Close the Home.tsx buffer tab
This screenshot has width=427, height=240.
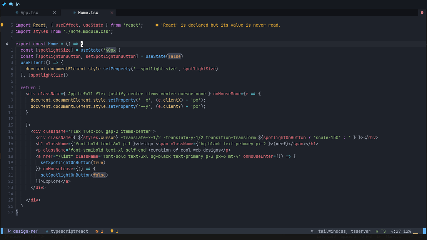112,13
